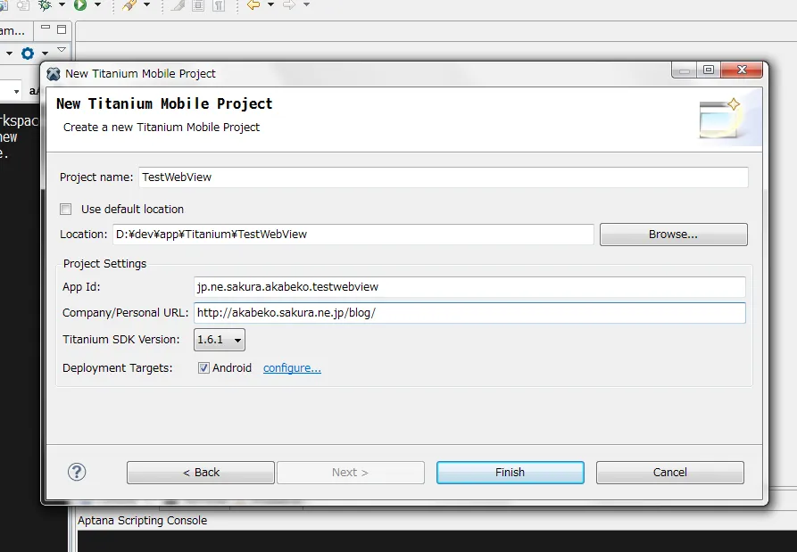Click the yellow back navigation arrow
Screen dimensions: 797x552
[253, 5]
